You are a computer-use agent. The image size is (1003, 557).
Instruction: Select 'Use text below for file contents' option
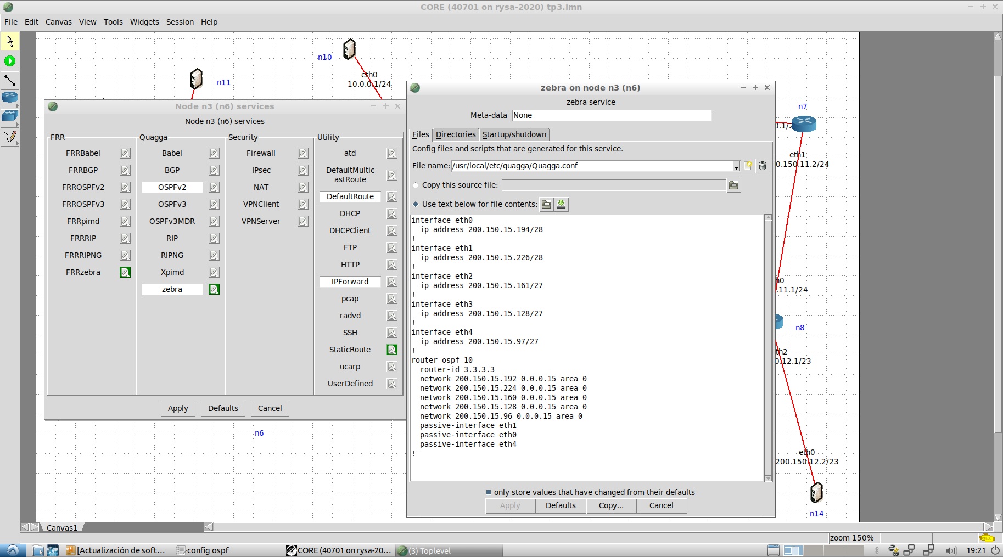tap(416, 204)
